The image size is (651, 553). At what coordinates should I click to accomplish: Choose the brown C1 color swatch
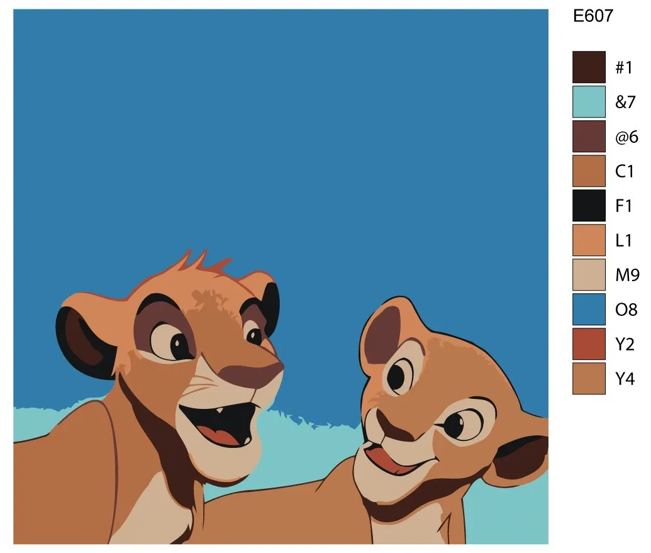coord(589,170)
